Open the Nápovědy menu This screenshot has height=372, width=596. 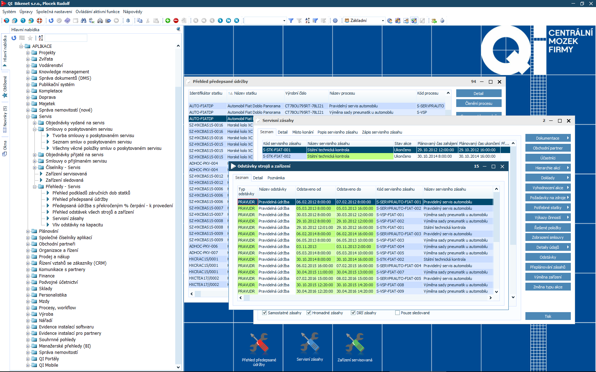coord(132,12)
